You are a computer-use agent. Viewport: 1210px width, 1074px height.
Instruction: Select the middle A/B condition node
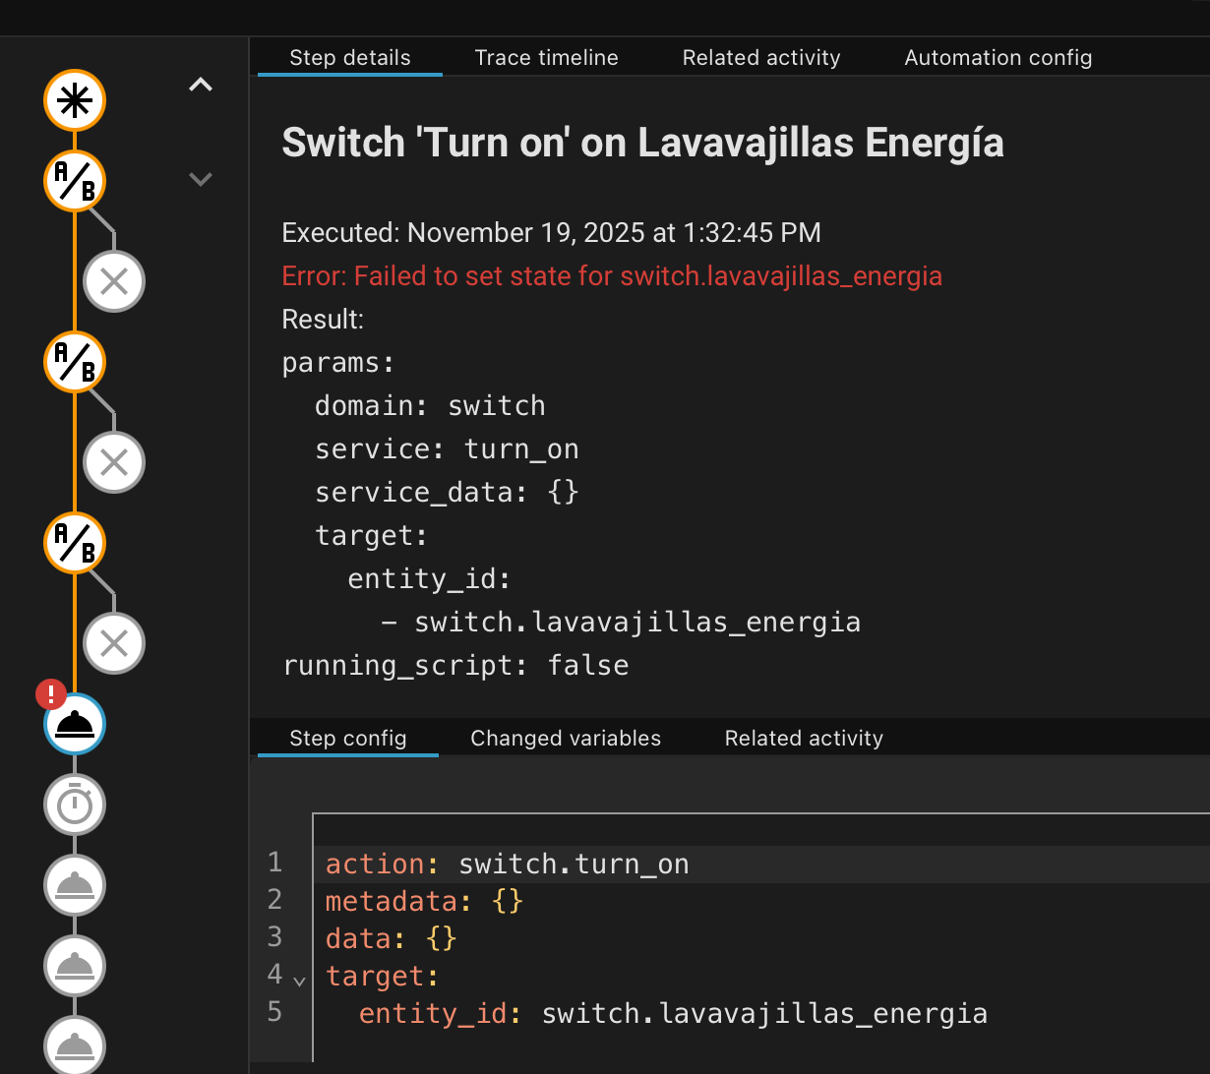74,362
